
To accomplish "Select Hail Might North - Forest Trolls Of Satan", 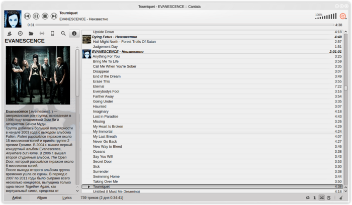I will tap(212, 42).
